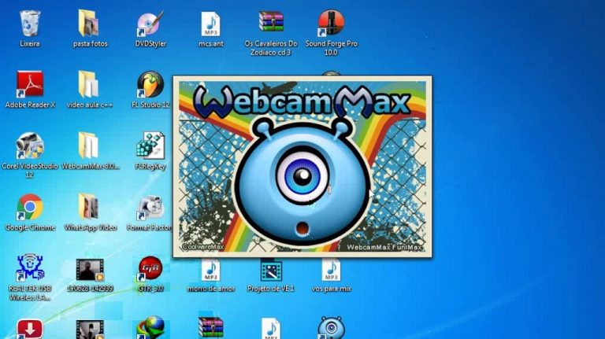
Task: Click the Google Chrome desktop icon
Action: [x=30, y=208]
